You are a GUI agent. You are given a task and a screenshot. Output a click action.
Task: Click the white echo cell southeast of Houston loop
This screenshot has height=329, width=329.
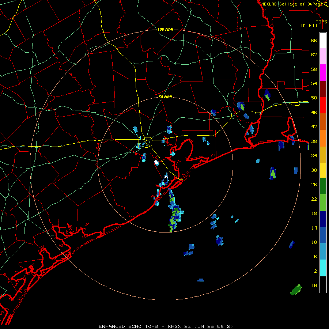[156, 162]
